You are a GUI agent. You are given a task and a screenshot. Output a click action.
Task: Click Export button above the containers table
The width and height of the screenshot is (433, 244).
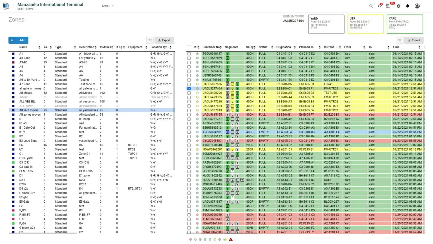tap(414, 40)
